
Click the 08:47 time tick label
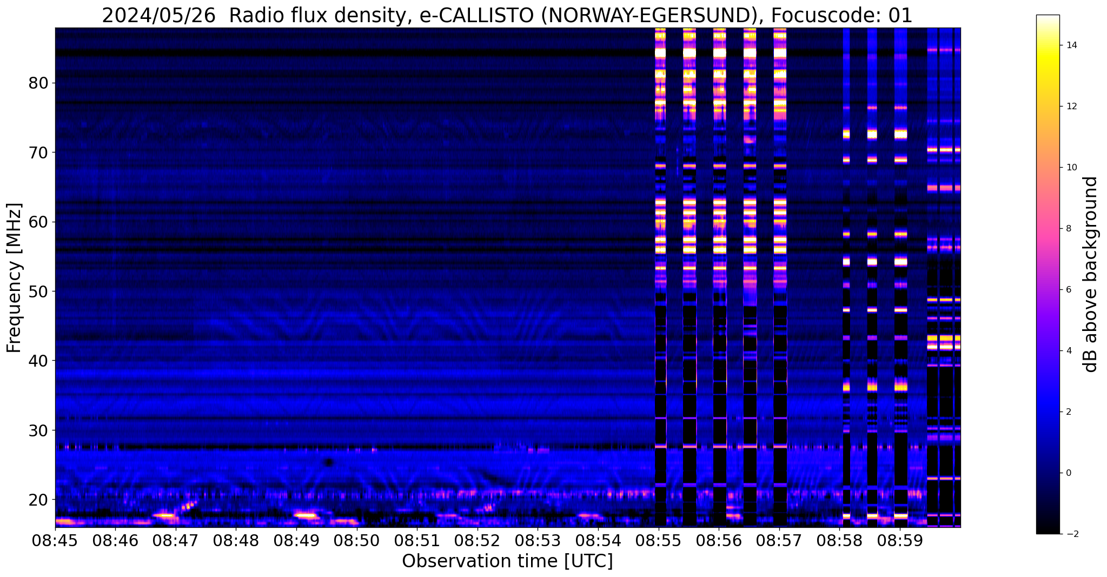(176, 540)
